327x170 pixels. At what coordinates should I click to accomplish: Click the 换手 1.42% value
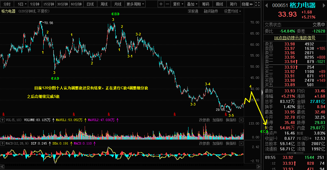click(289, 107)
